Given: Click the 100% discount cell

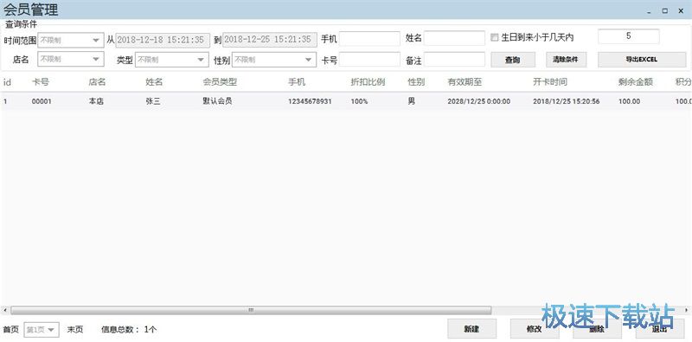Looking at the screenshot, I should [359, 101].
